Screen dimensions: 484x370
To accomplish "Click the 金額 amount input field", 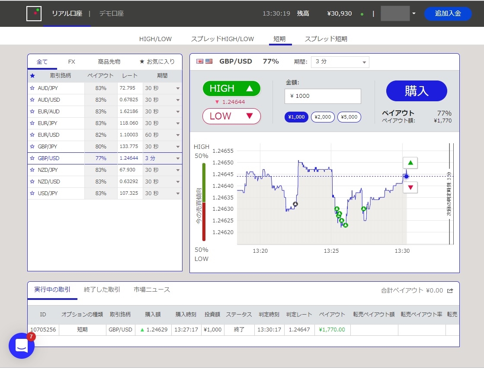I will pyautogui.click(x=323, y=96).
